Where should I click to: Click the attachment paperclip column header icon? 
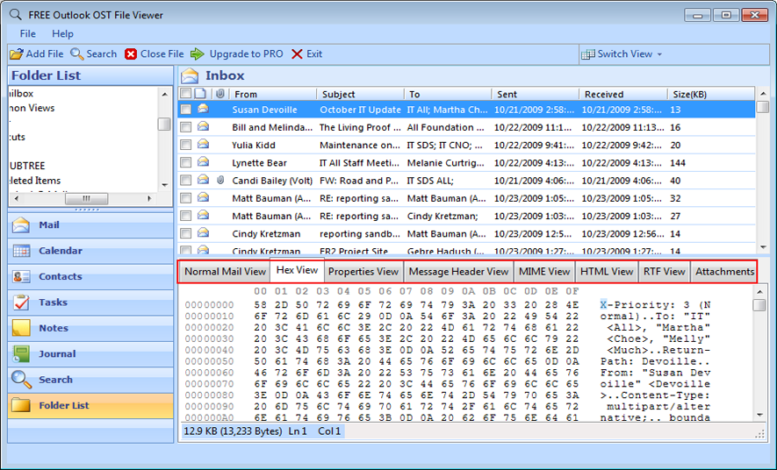click(220, 94)
